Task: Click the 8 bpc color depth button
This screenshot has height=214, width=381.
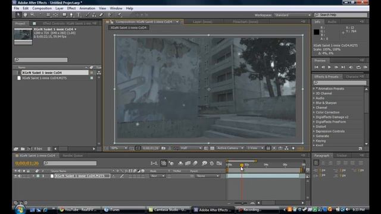Action: pyautogui.click(x=38, y=149)
